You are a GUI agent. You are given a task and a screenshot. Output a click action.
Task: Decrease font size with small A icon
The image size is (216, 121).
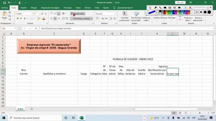click(x=46, y=13)
